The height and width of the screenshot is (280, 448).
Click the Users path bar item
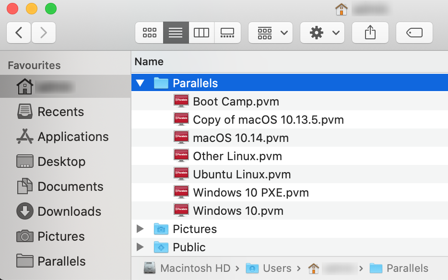pos(269,268)
